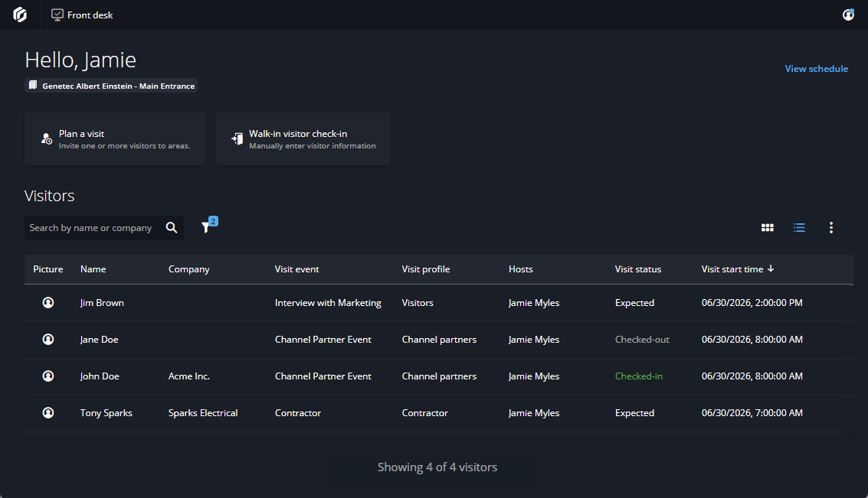Sort by Visit profile column header
Screen dimensions: 868x498
[x=426, y=269]
